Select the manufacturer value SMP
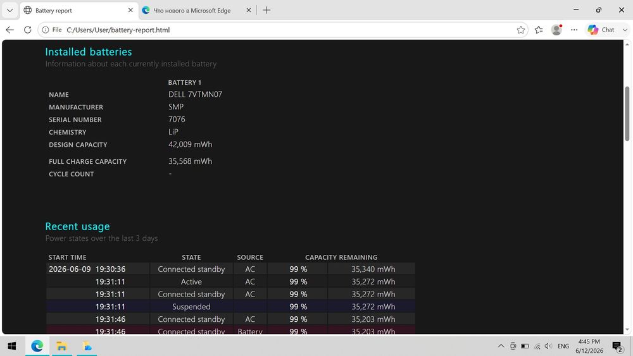 (x=176, y=107)
